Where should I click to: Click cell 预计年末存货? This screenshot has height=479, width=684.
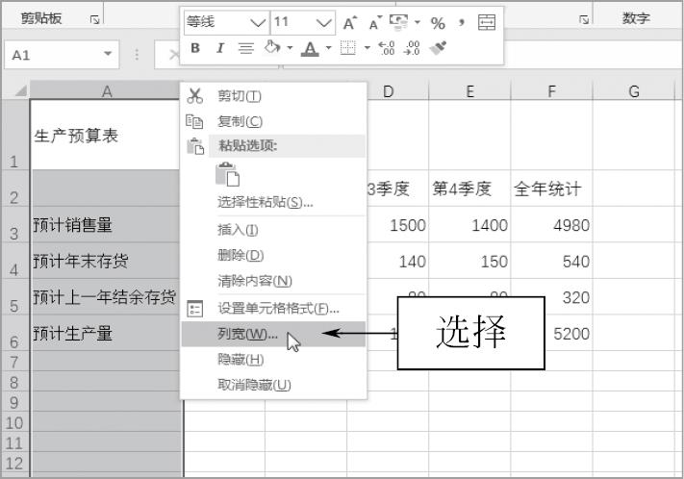(107, 262)
